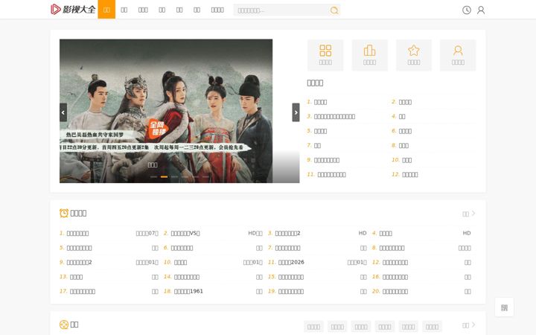Go to previous banner slide arrow
Image resolution: width=536 pixels, height=335 pixels.
pyautogui.click(x=63, y=112)
